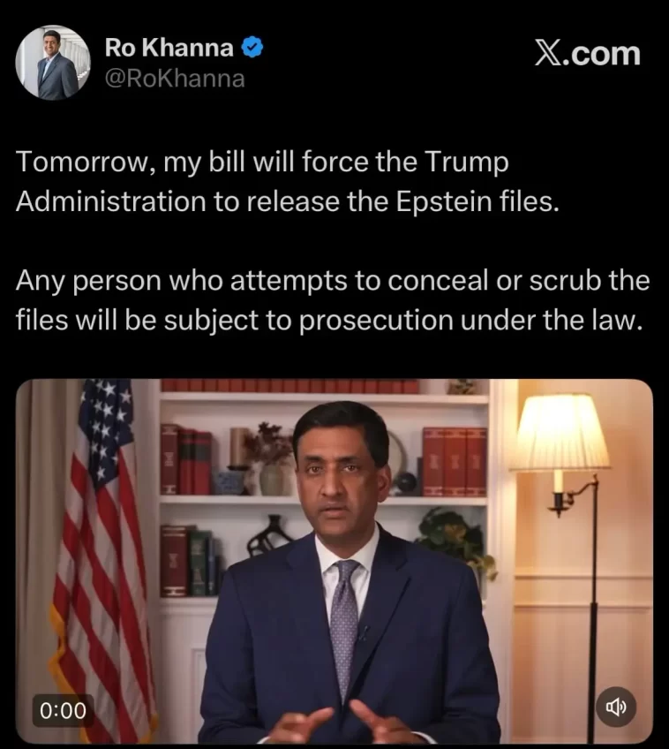Click the blue verified checkmark badge
This screenshot has width=669, height=749.
click(252, 48)
